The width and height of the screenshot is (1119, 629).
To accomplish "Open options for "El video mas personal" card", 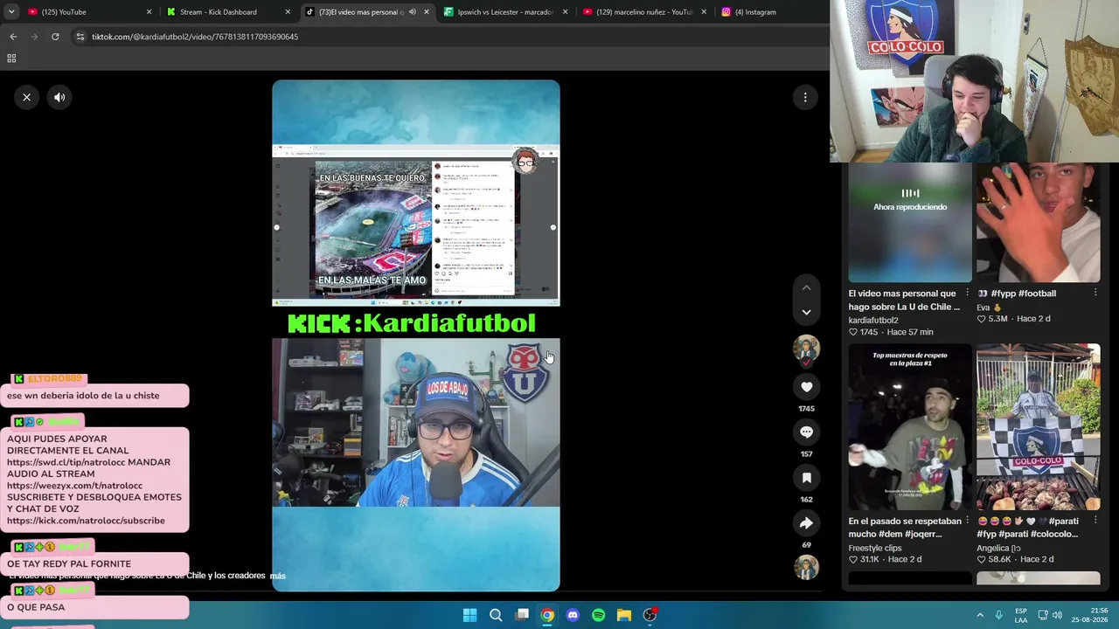I will click(x=967, y=294).
